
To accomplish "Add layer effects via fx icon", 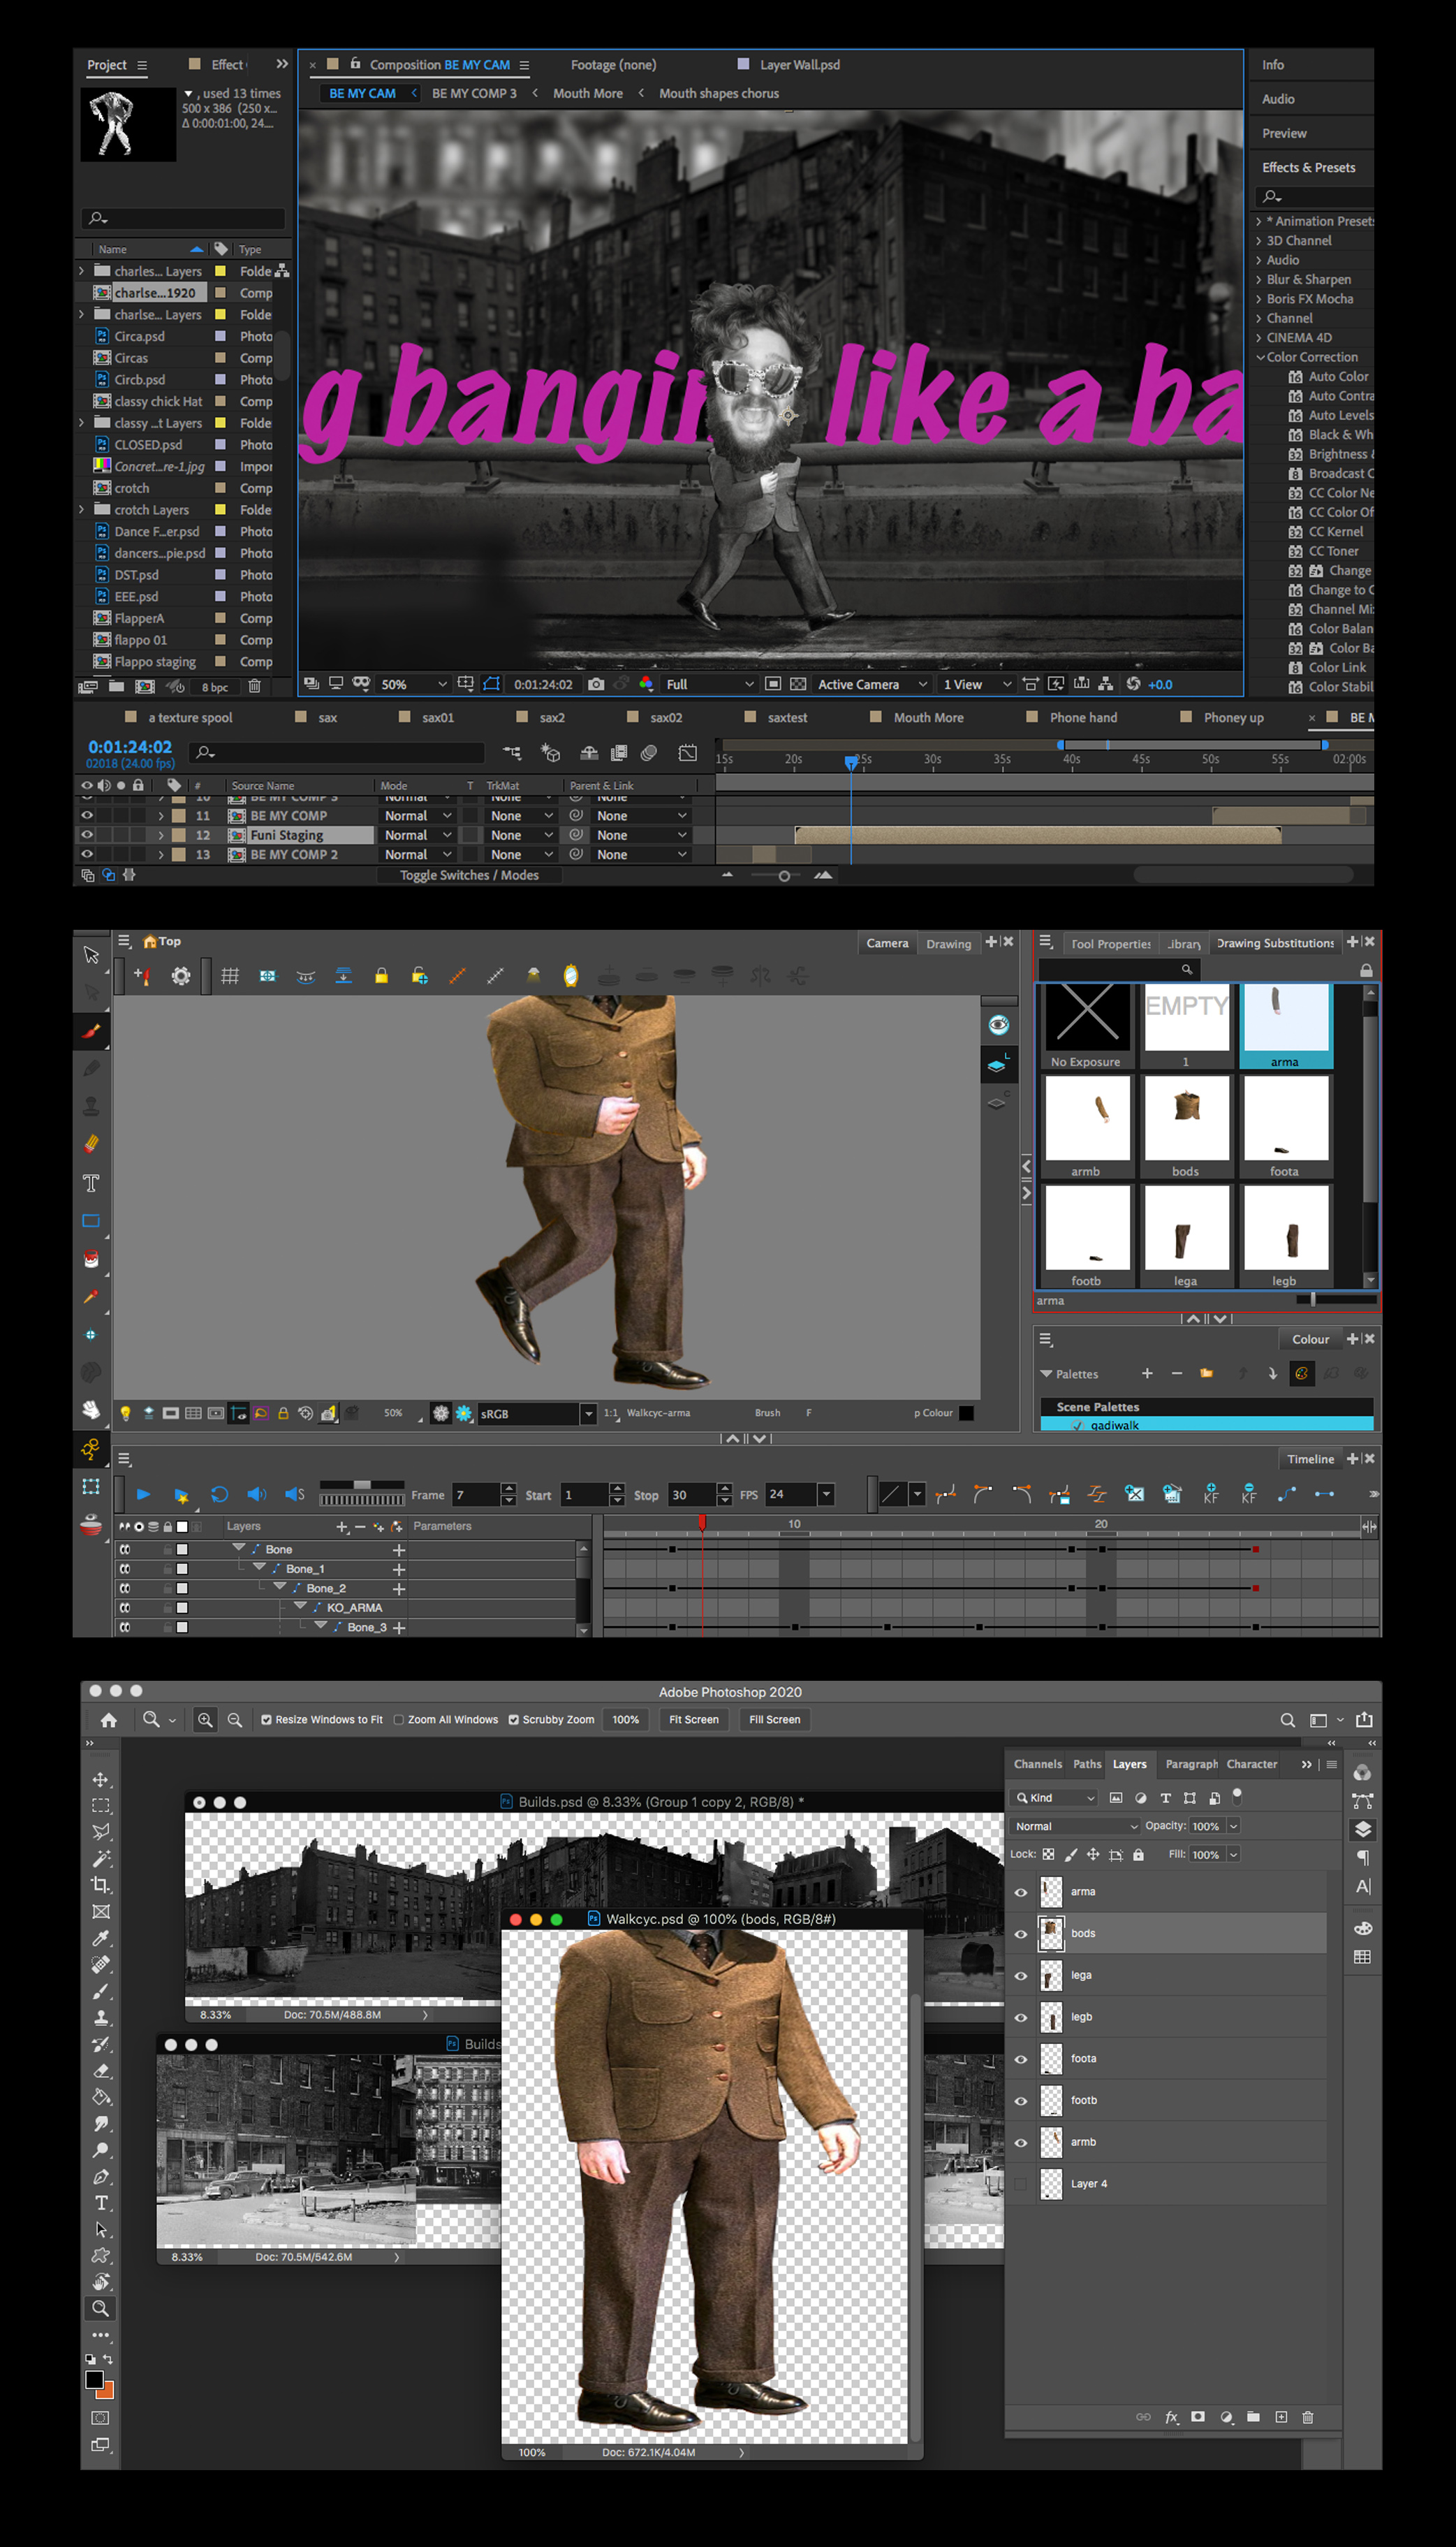I will point(1171,2417).
